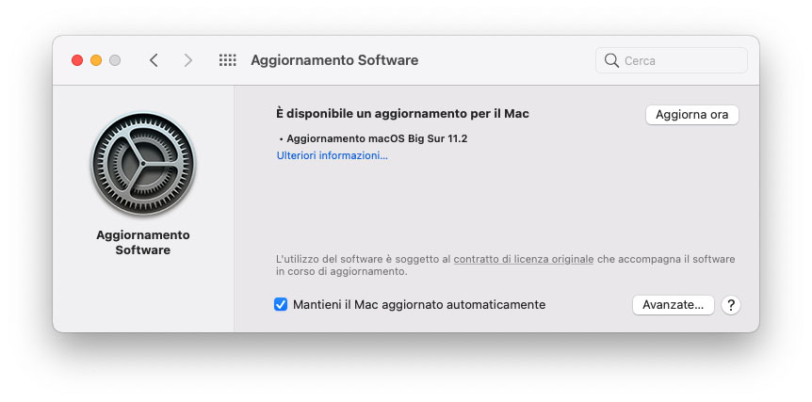Viewport: 812px width, 402px height.
Task: Click the magnifying glass search icon
Action: pos(611,60)
